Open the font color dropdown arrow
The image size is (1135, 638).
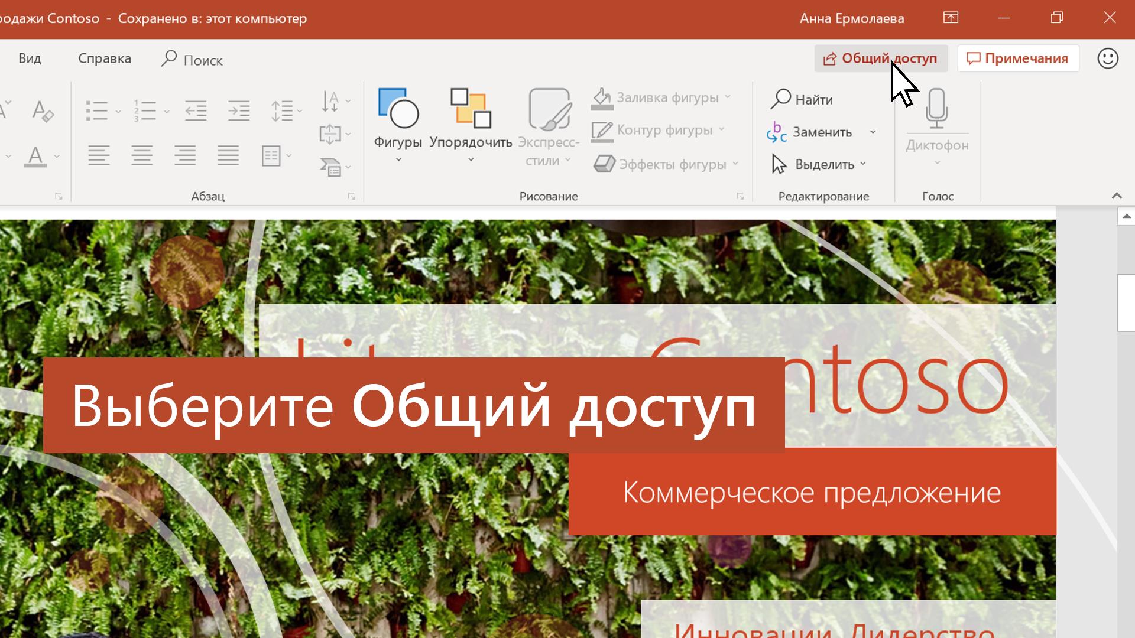pyautogui.click(x=57, y=157)
